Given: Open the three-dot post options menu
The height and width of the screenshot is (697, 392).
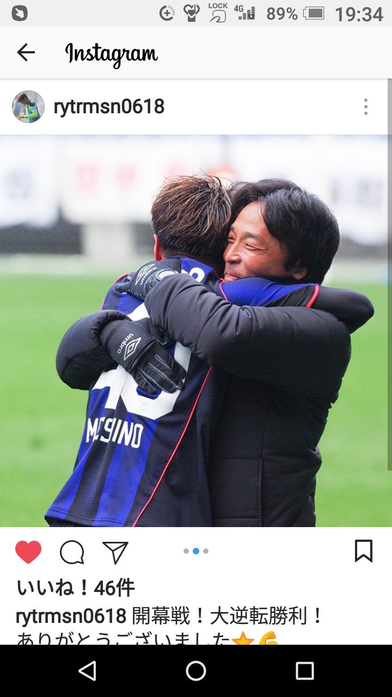Looking at the screenshot, I should (x=366, y=107).
